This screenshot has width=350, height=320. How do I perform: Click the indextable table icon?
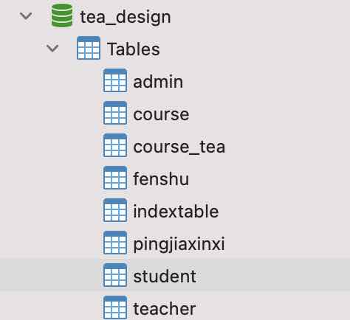tap(115, 210)
